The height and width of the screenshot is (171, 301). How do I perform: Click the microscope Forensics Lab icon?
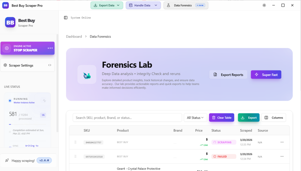coord(87,75)
